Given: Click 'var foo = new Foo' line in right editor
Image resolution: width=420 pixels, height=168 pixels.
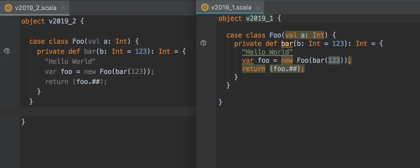Looking at the screenshot, I should tap(297, 60).
